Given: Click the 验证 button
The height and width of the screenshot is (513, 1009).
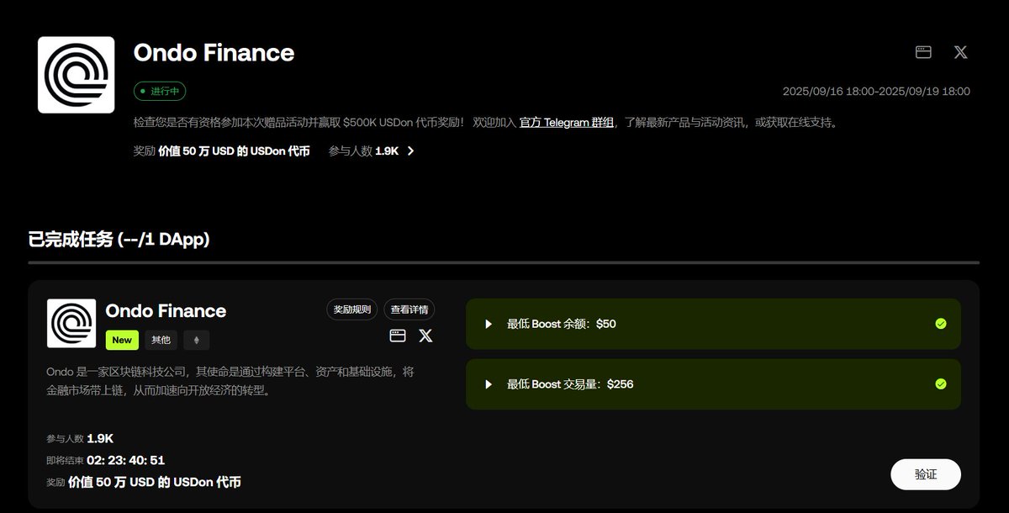Looking at the screenshot, I should (x=926, y=474).
